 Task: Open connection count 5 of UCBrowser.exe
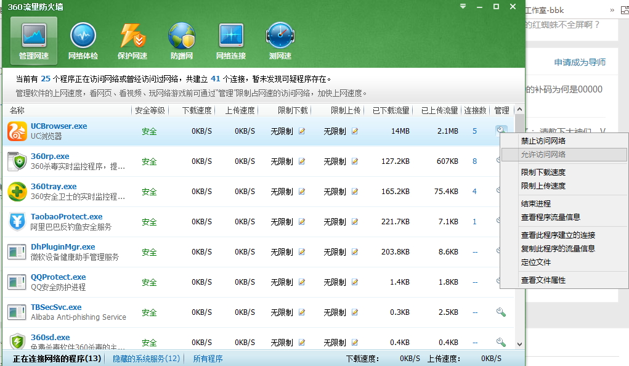click(x=474, y=131)
